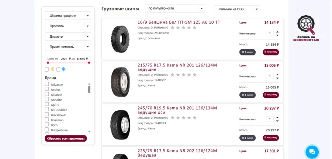Tick the Bridgestone brand checkbox
332x159 pixels.
[47, 129]
